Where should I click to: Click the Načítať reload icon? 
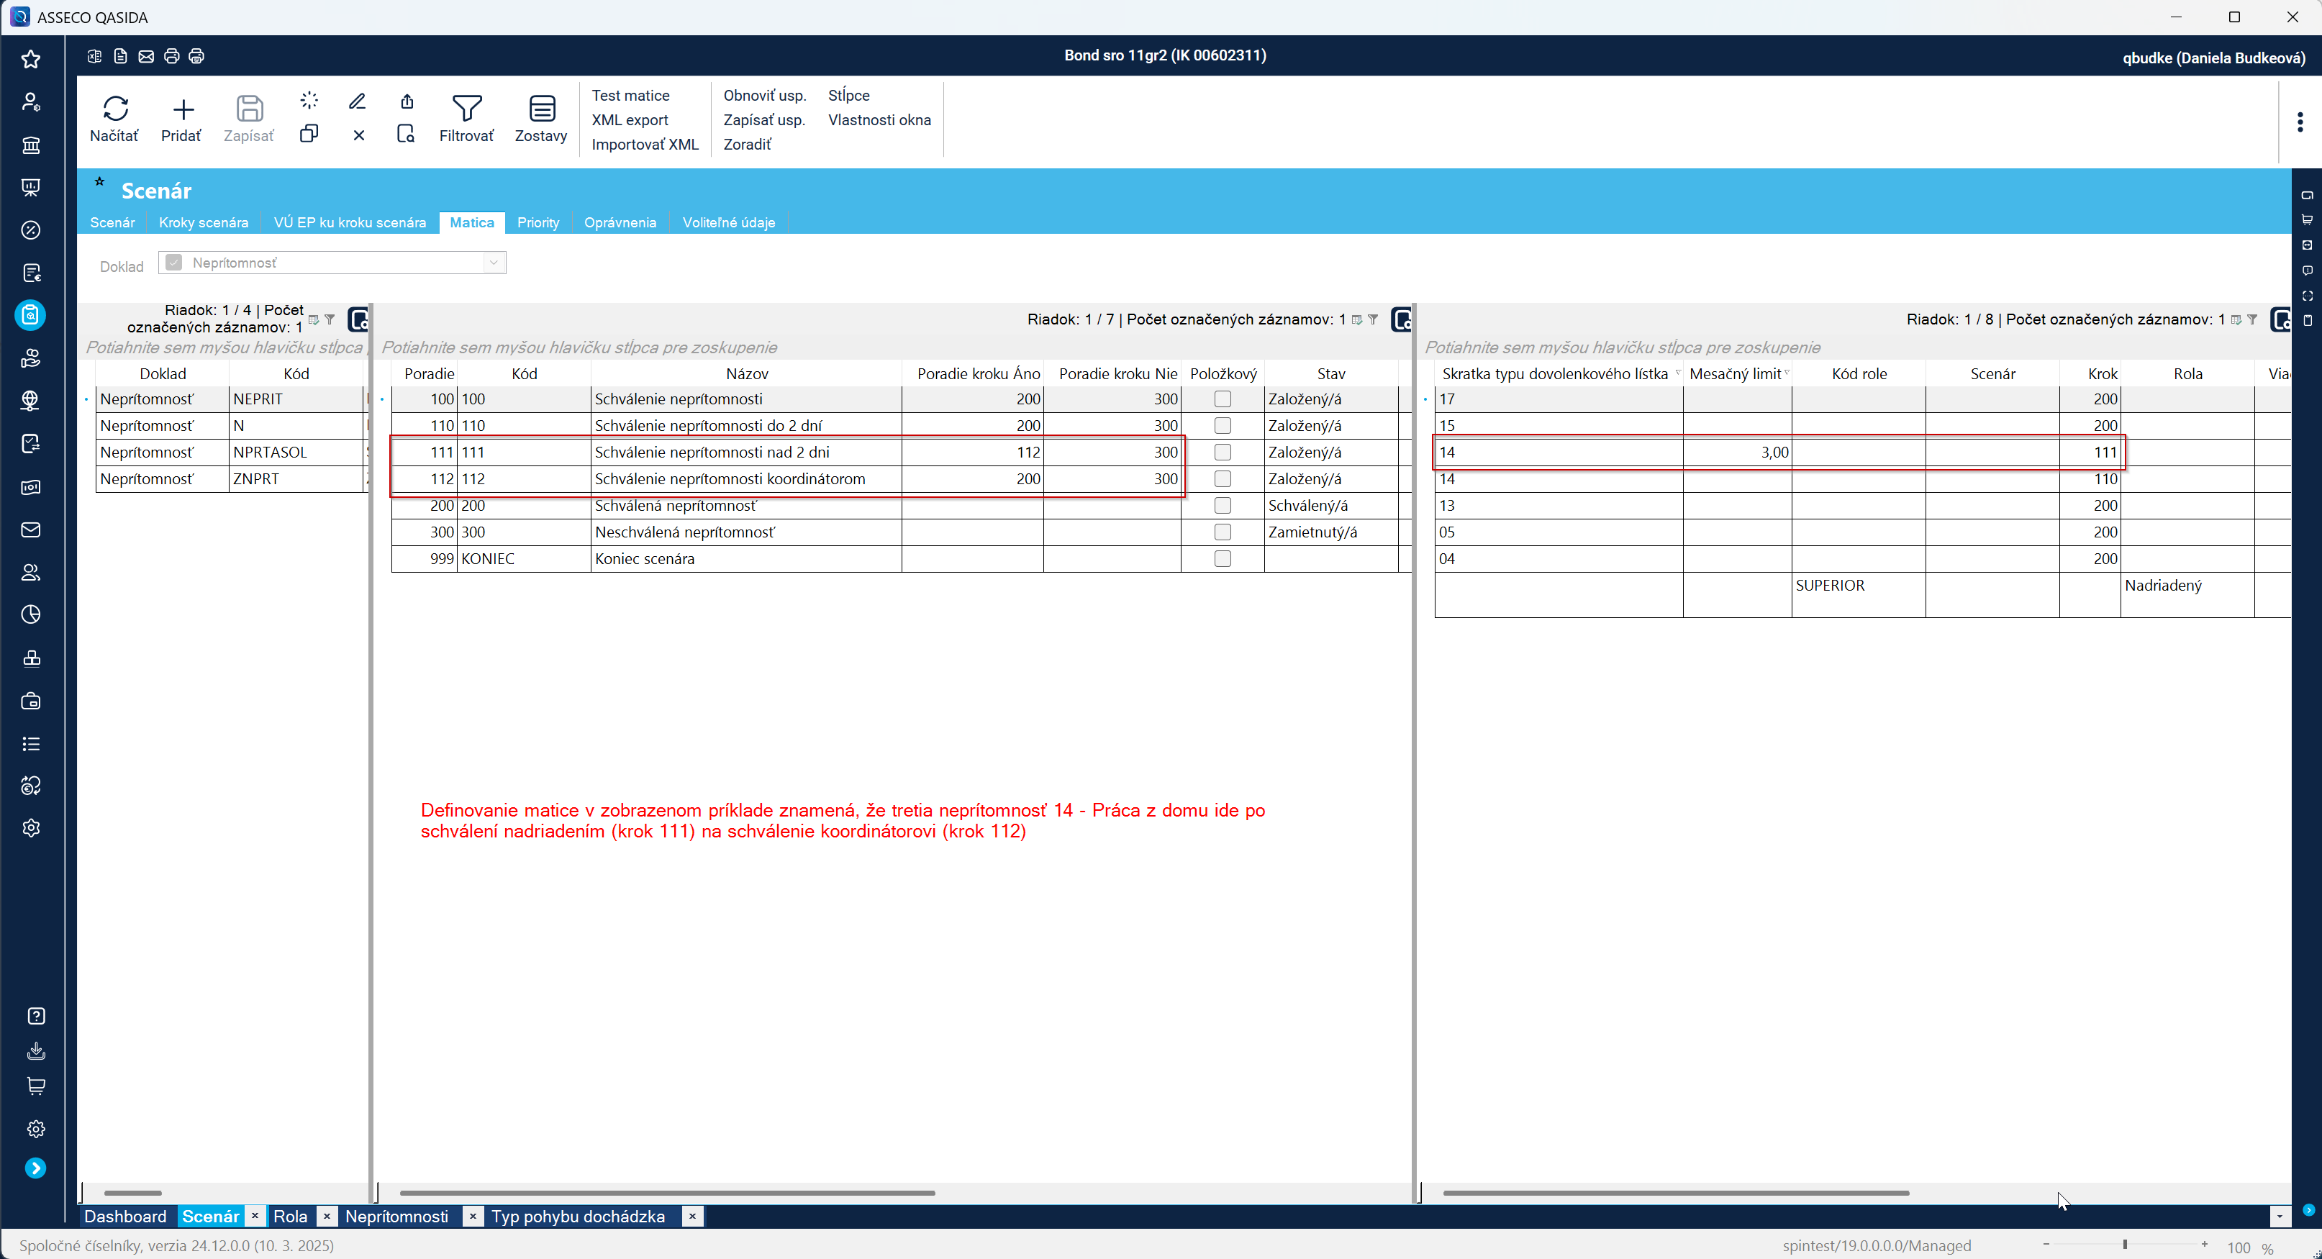(x=115, y=109)
